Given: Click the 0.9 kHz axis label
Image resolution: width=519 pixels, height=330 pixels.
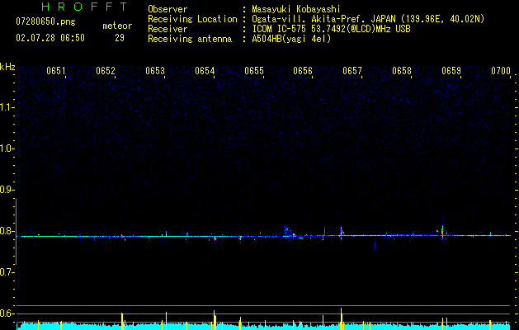Looking at the screenshot, I should tap(7, 190).
